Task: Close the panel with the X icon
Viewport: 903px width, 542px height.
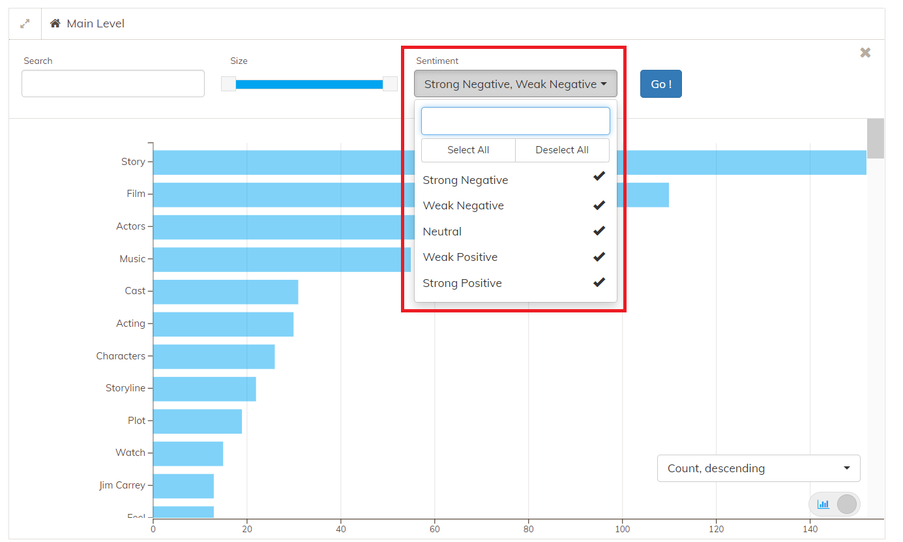Action: tap(865, 53)
